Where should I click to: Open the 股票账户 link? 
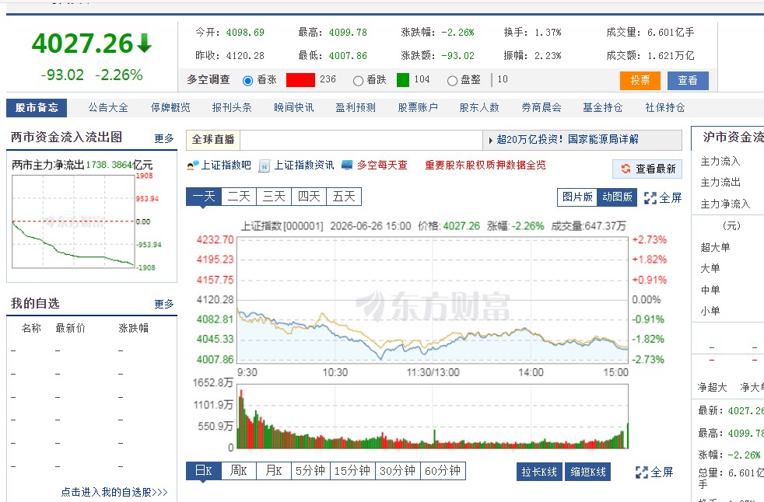tap(418, 107)
